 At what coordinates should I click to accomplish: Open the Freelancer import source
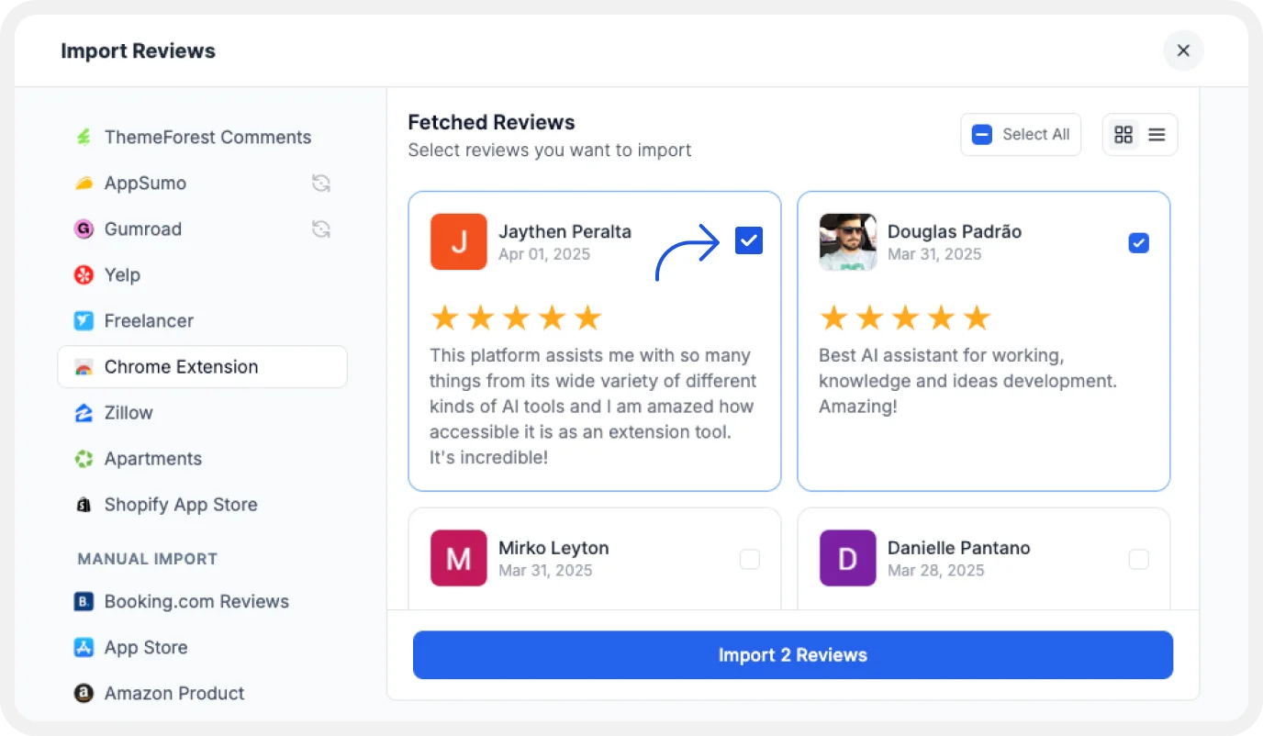pos(149,321)
